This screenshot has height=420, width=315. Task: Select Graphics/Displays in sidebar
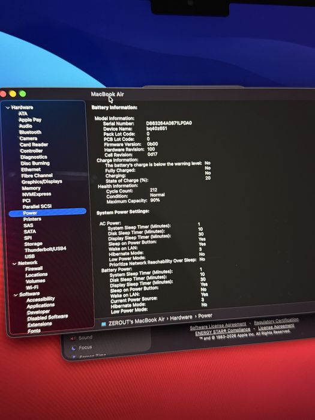click(42, 182)
